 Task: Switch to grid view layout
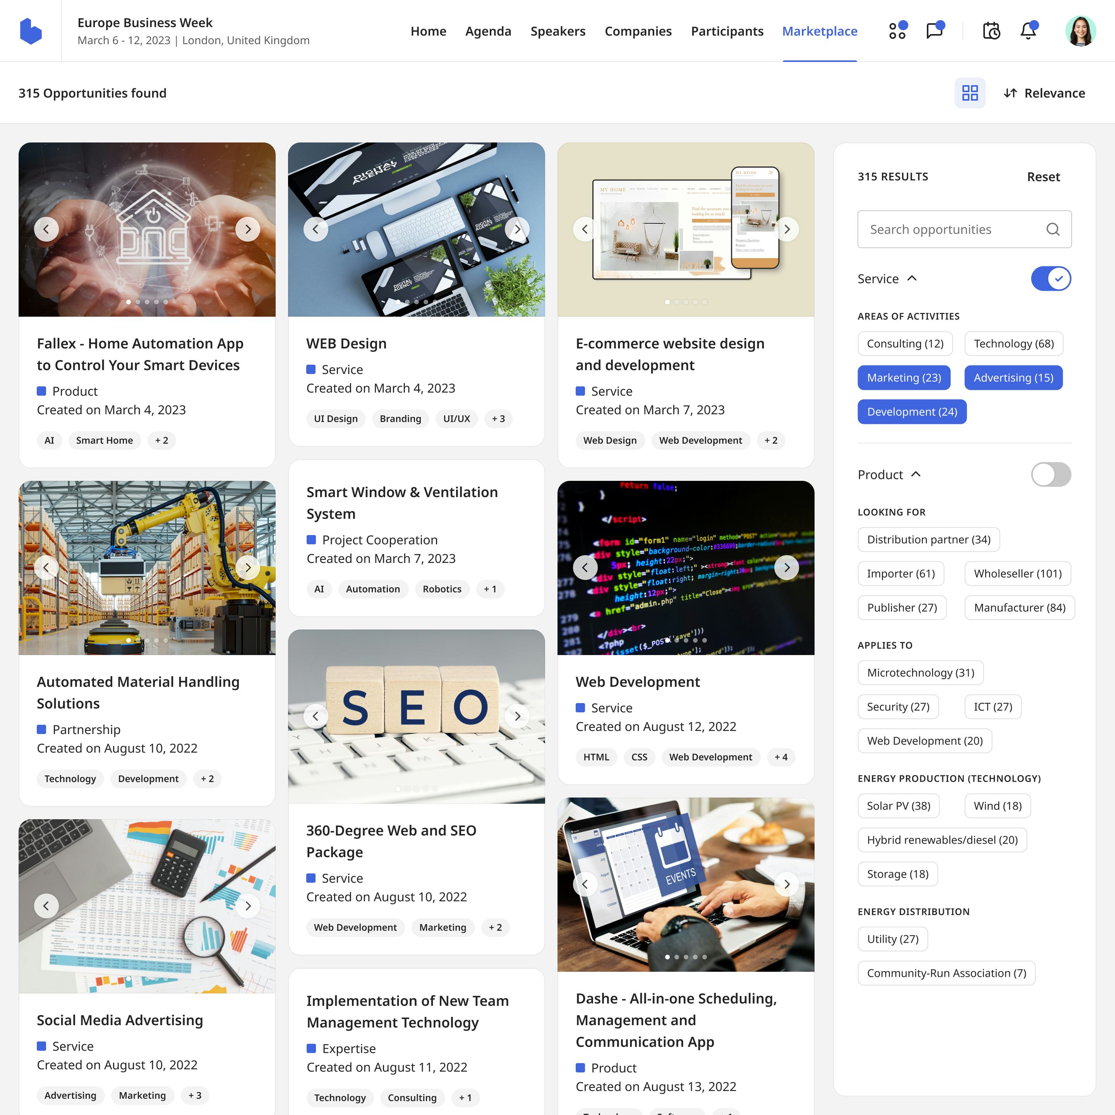970,93
